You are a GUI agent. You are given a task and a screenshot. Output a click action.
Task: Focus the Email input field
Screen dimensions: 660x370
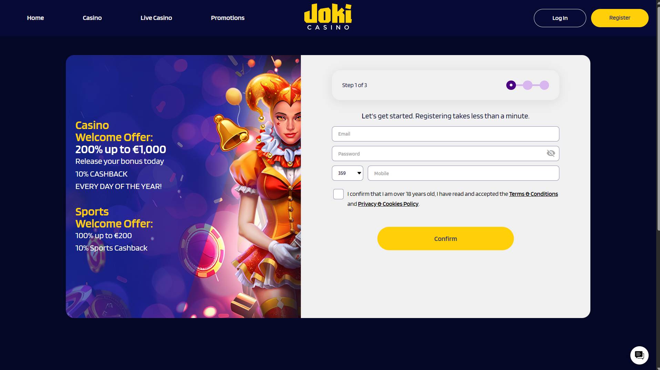pos(445,134)
